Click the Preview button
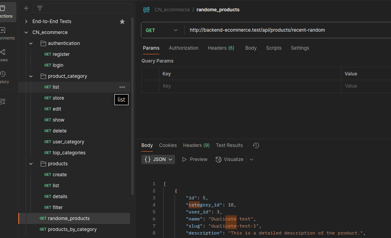Image resolution: width=391 pixels, height=238 pixels. point(195,159)
